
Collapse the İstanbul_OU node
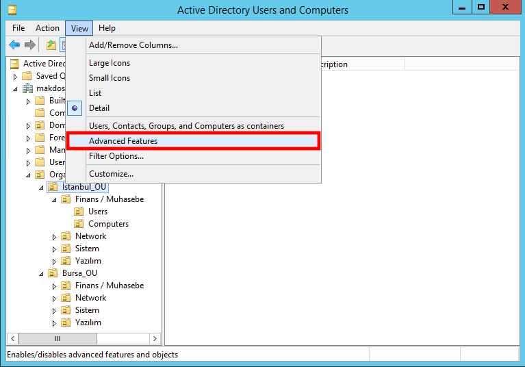coord(41,188)
